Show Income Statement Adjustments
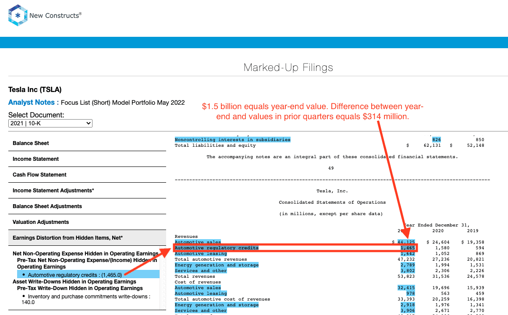508x315 pixels. tap(53, 191)
